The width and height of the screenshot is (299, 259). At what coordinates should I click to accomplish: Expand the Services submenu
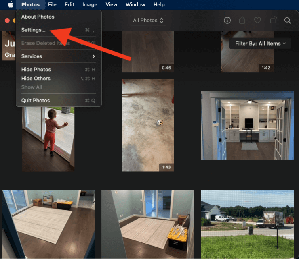[x=58, y=56]
